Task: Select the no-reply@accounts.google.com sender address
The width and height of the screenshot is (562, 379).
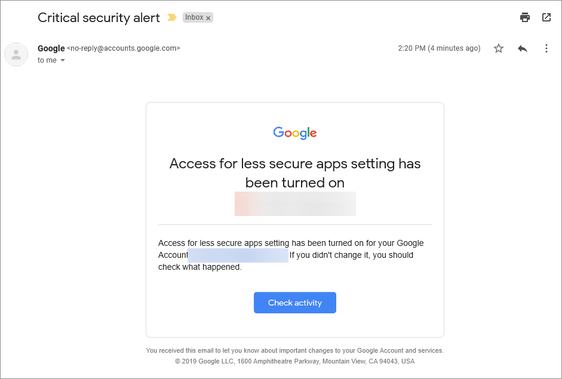Action: pos(124,48)
